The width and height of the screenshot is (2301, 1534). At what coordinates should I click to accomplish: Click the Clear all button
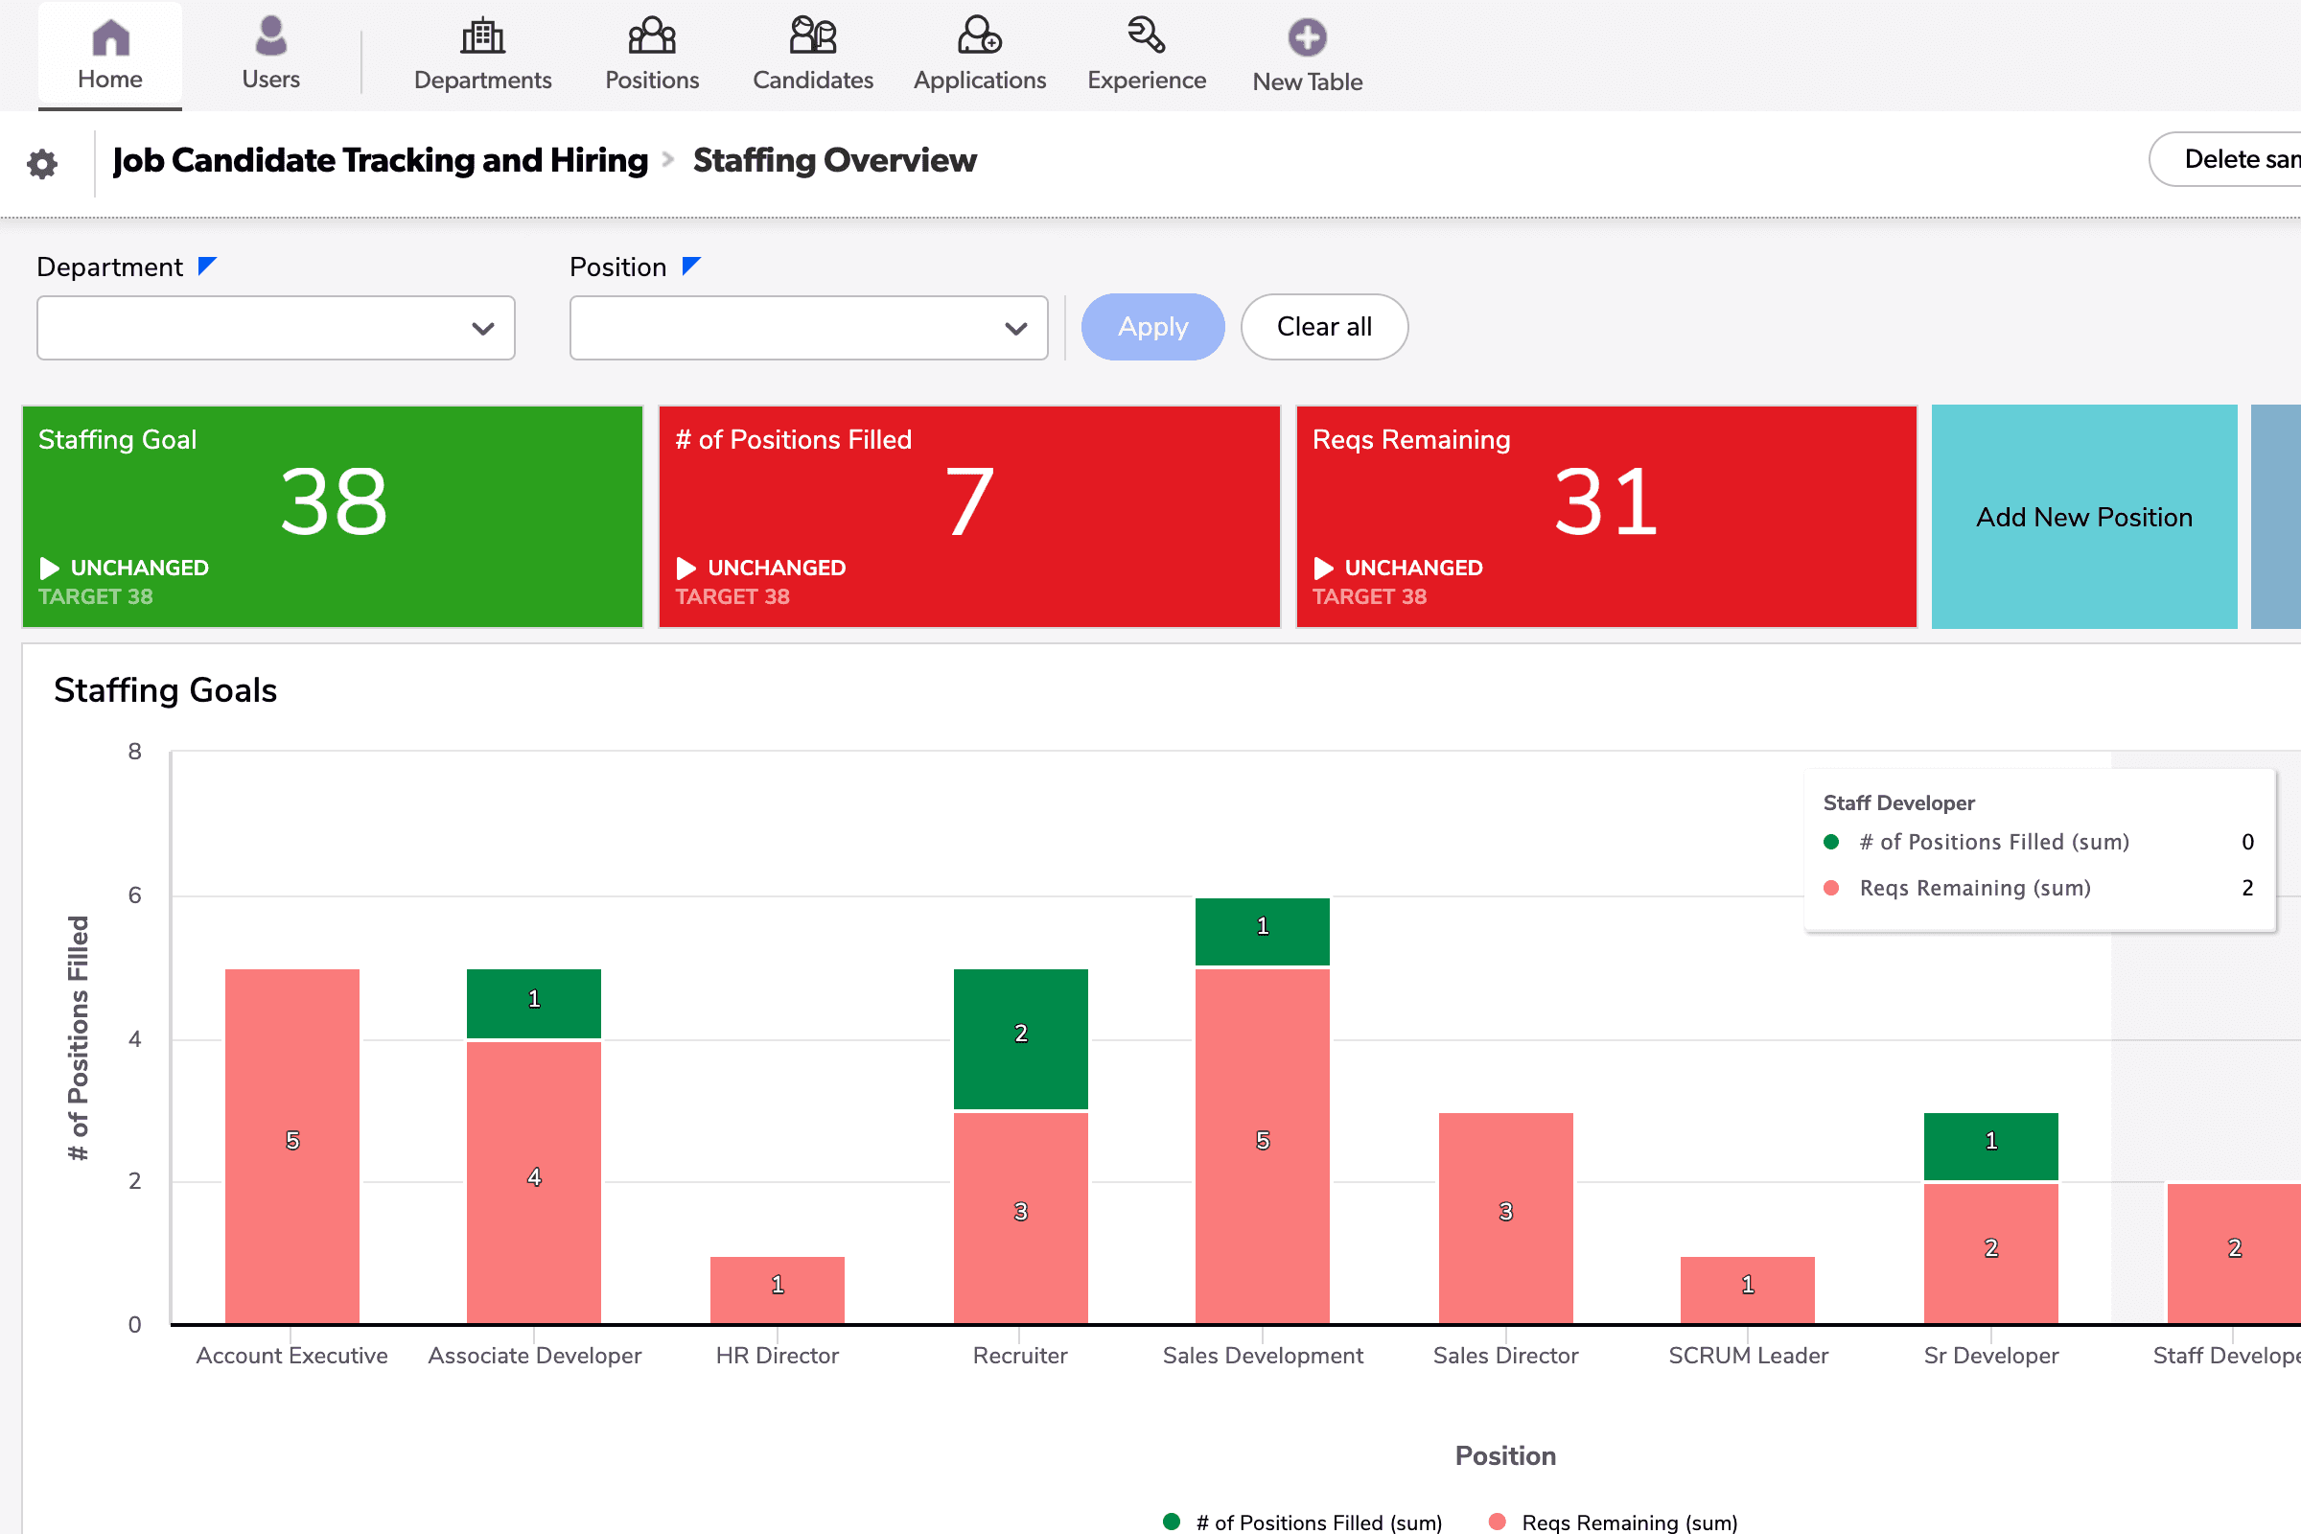[1324, 327]
